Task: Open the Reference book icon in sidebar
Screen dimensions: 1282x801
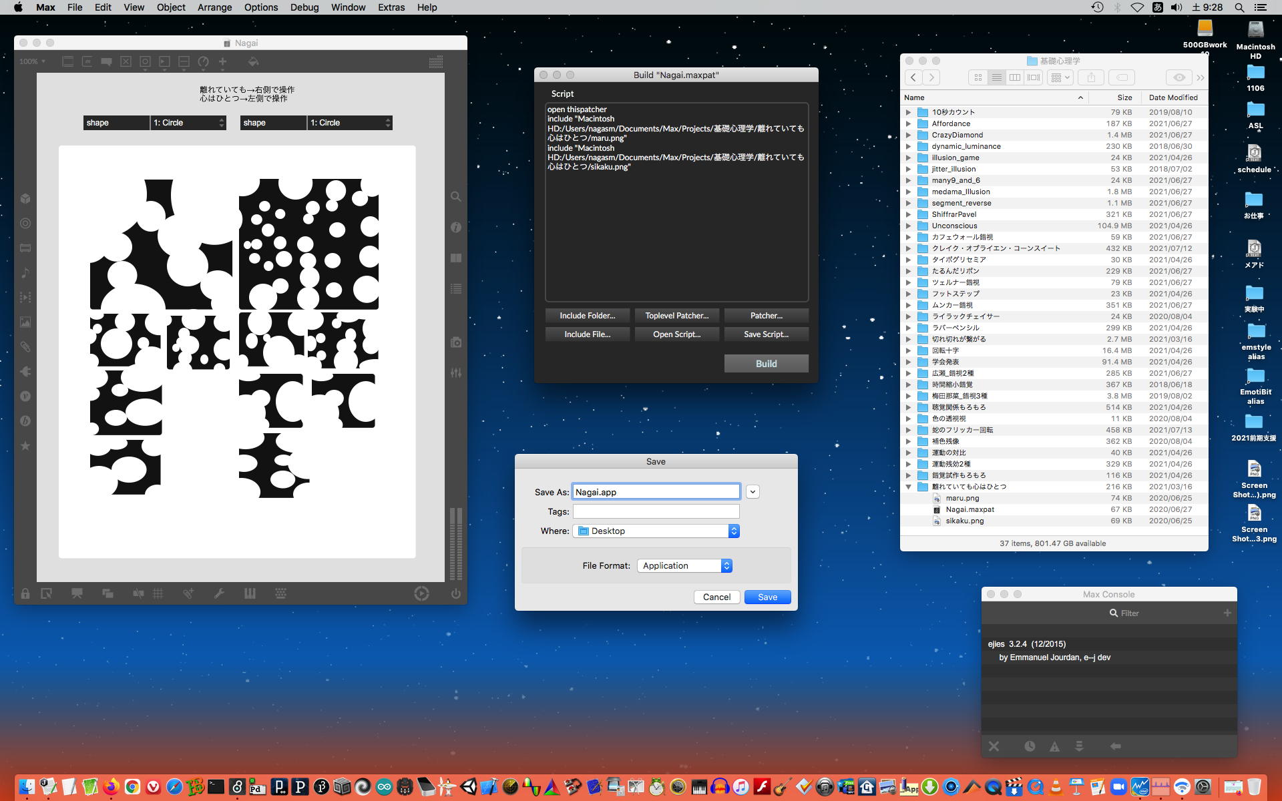Action: tap(456, 258)
